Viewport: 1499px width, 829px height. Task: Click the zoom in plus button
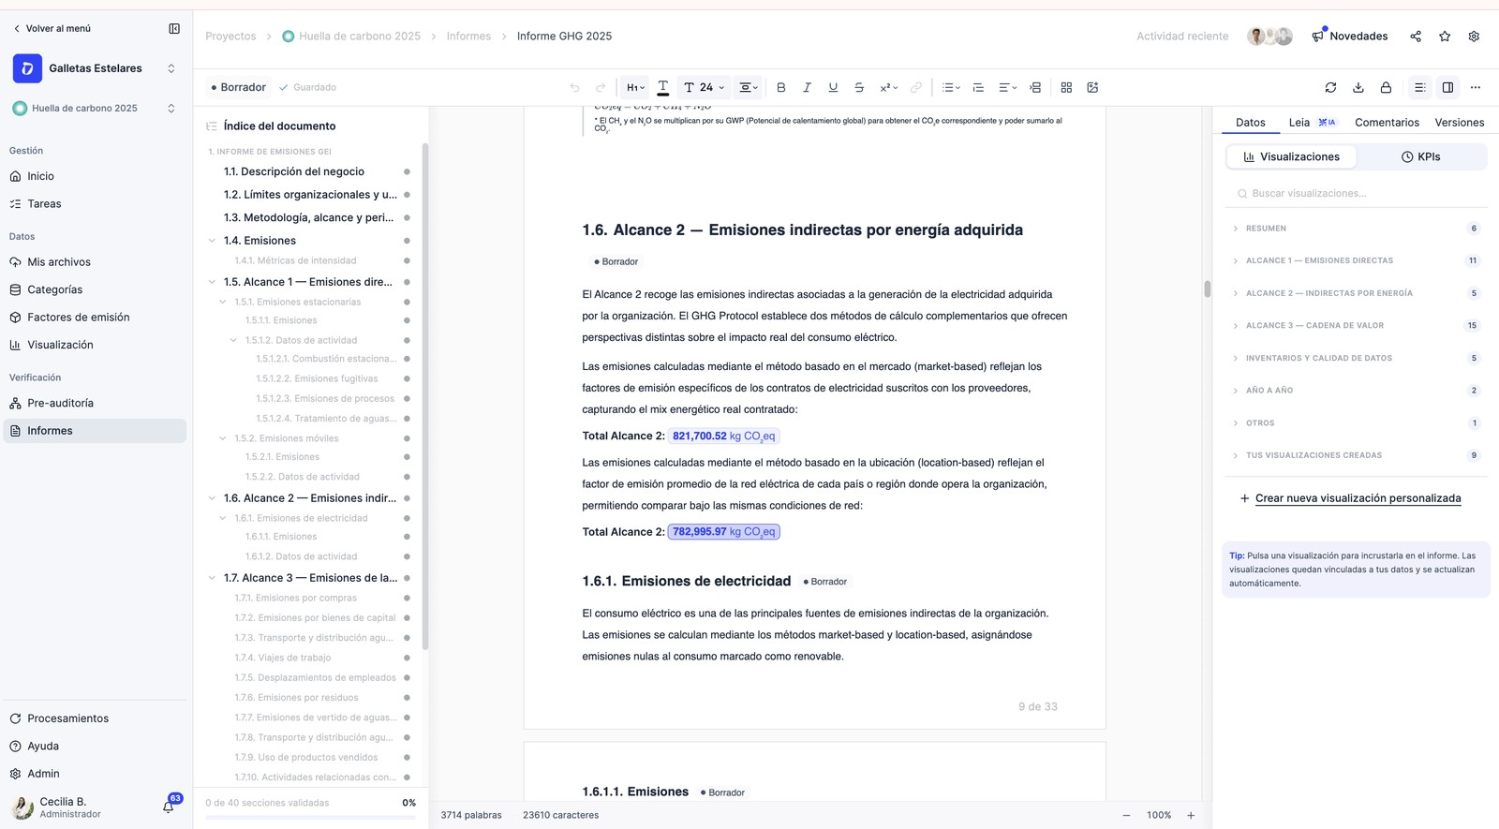(1191, 815)
